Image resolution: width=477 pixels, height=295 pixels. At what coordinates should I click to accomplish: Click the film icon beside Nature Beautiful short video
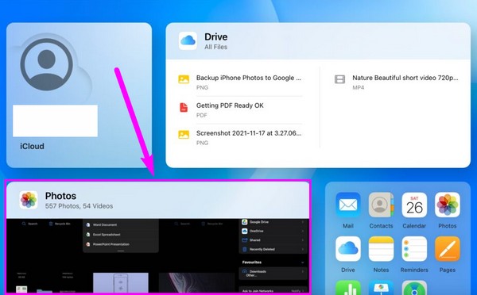point(339,79)
